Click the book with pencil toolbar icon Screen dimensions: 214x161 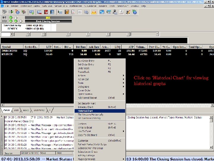(67, 12)
